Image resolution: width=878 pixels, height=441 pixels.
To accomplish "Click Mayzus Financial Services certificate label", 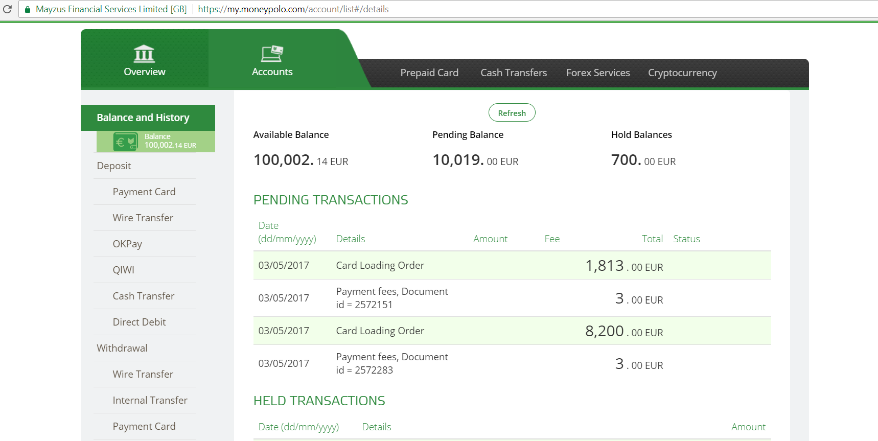I will click(x=111, y=9).
